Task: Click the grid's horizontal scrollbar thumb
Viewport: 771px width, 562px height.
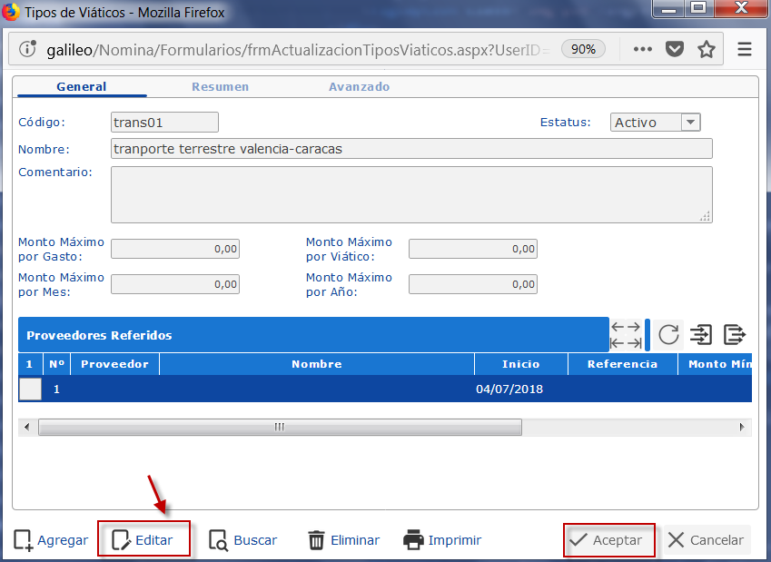Action: [280, 427]
